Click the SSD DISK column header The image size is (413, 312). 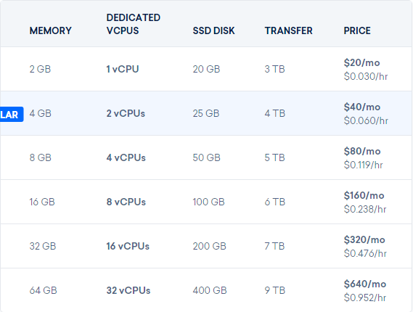[213, 30]
